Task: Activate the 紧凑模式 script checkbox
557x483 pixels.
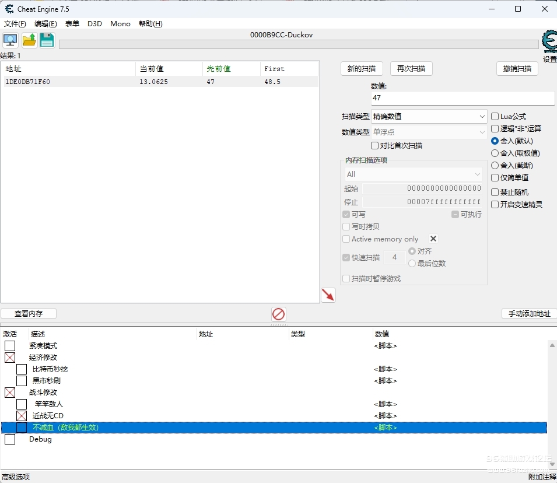Action: [10, 346]
